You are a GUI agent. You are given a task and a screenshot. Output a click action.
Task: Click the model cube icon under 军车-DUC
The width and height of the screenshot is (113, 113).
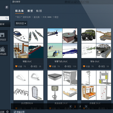pyautogui.click(x=100, y=66)
